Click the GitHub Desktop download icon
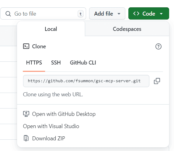Image resolution: width=174 pixels, height=151 pixels. click(26, 114)
